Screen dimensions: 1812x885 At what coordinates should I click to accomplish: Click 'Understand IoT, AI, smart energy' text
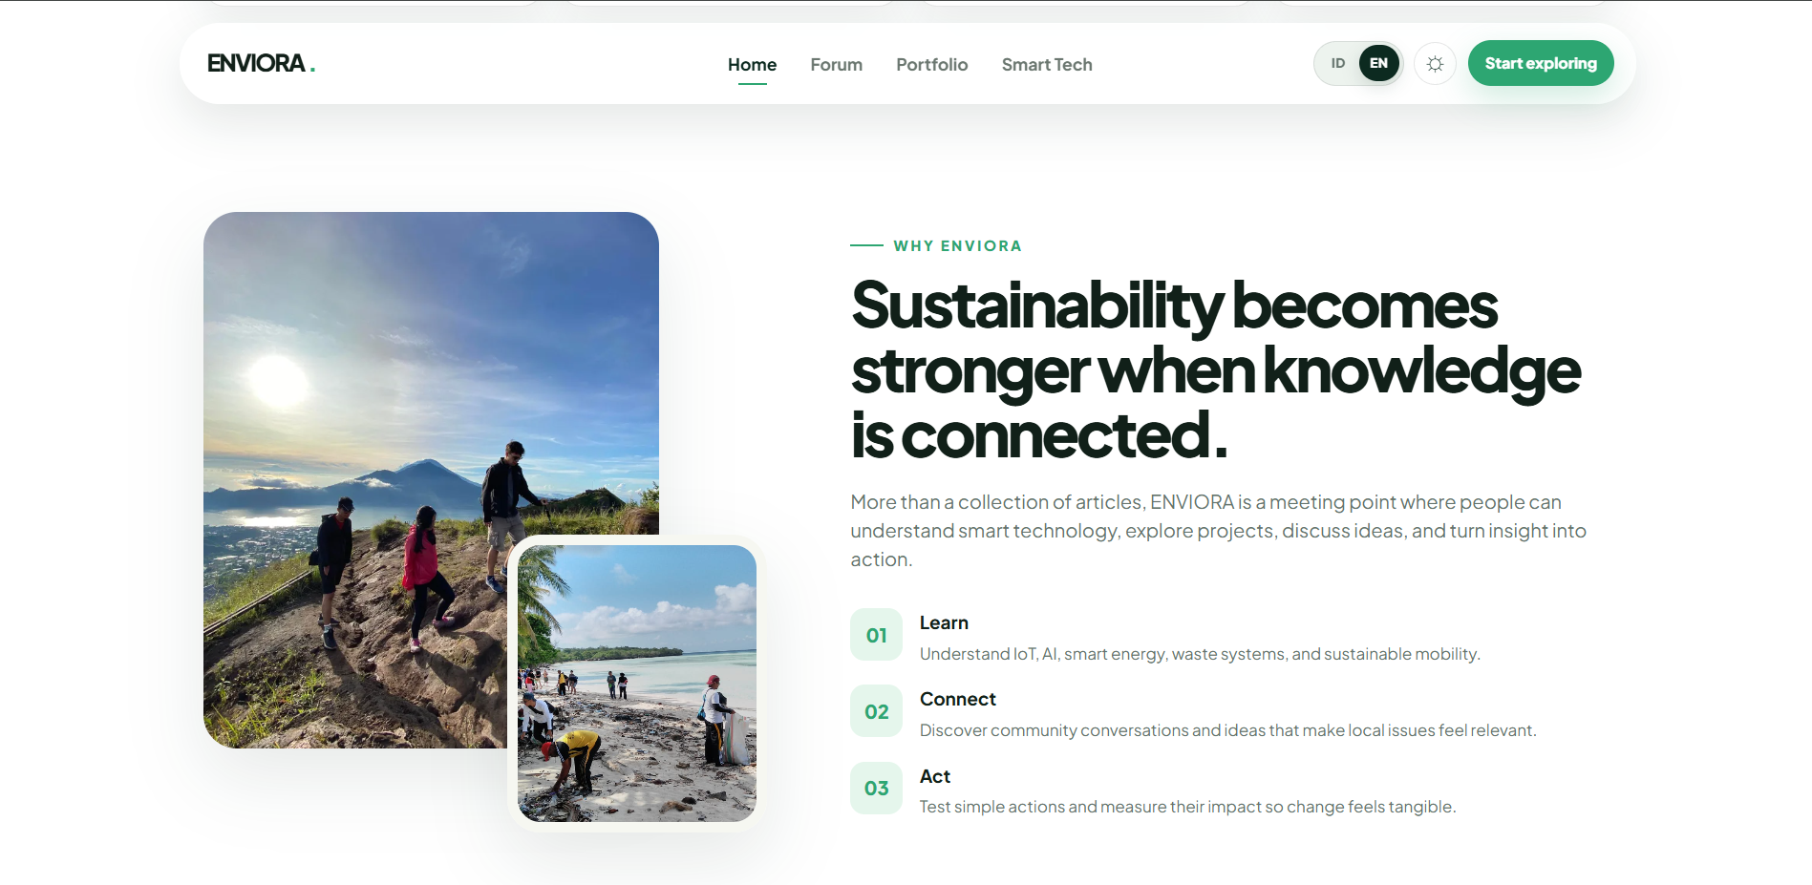(1199, 654)
